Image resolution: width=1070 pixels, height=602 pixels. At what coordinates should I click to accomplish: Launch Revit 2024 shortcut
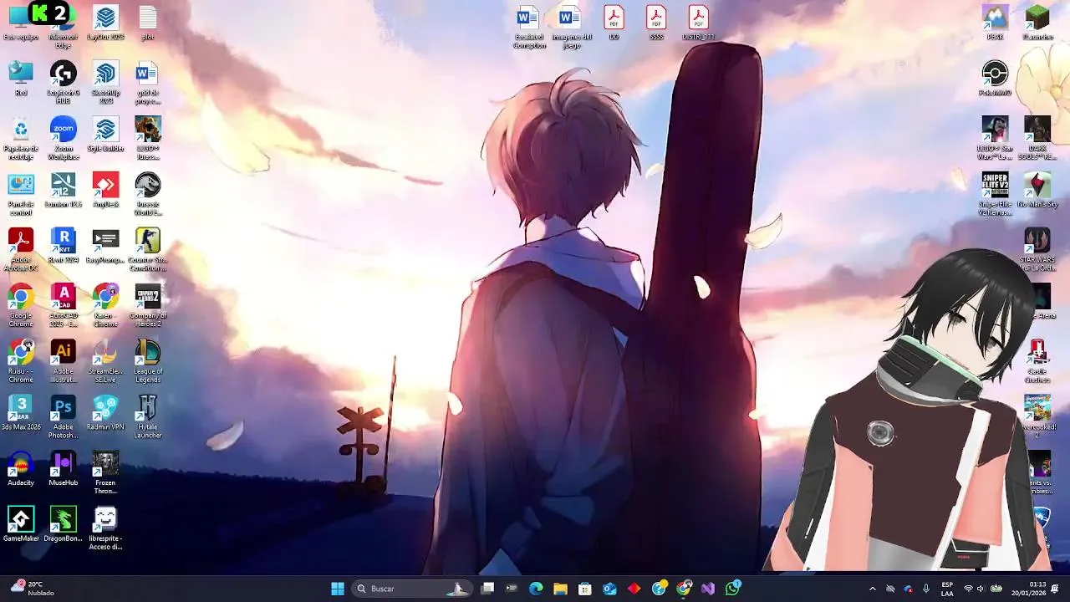tap(64, 246)
